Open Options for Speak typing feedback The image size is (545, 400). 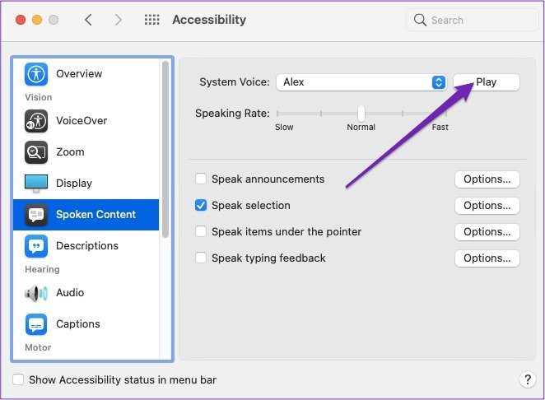487,258
